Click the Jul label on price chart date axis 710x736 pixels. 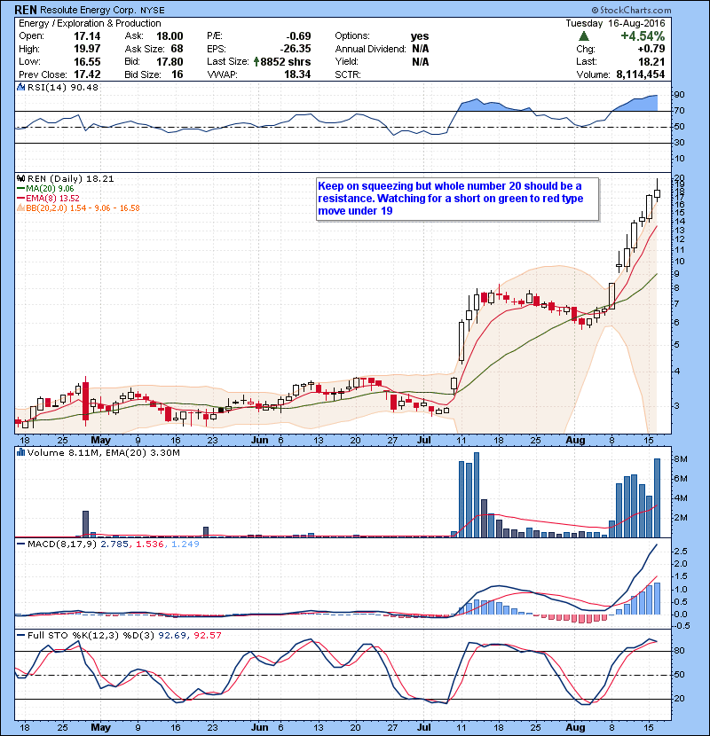tap(424, 440)
